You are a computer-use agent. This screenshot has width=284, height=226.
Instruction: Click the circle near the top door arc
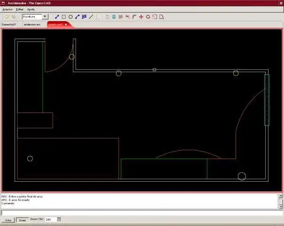click(72, 57)
